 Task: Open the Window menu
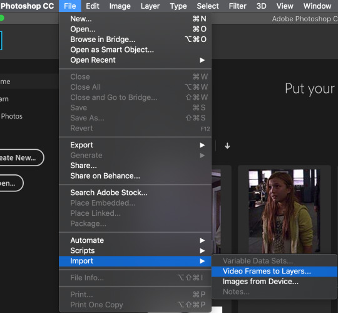click(317, 6)
